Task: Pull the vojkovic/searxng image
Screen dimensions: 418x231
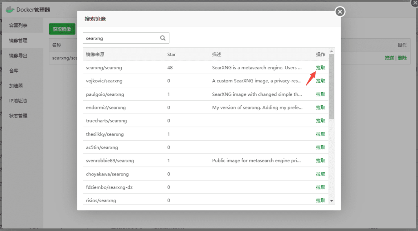Action: [x=320, y=81]
